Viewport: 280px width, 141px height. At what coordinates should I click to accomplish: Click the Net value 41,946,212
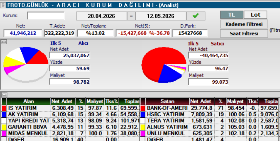(23, 33)
